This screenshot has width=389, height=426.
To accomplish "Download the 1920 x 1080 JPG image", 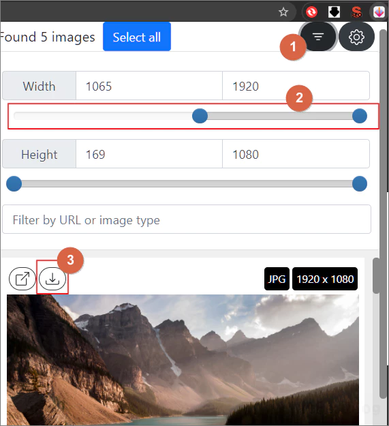I will 52,279.
